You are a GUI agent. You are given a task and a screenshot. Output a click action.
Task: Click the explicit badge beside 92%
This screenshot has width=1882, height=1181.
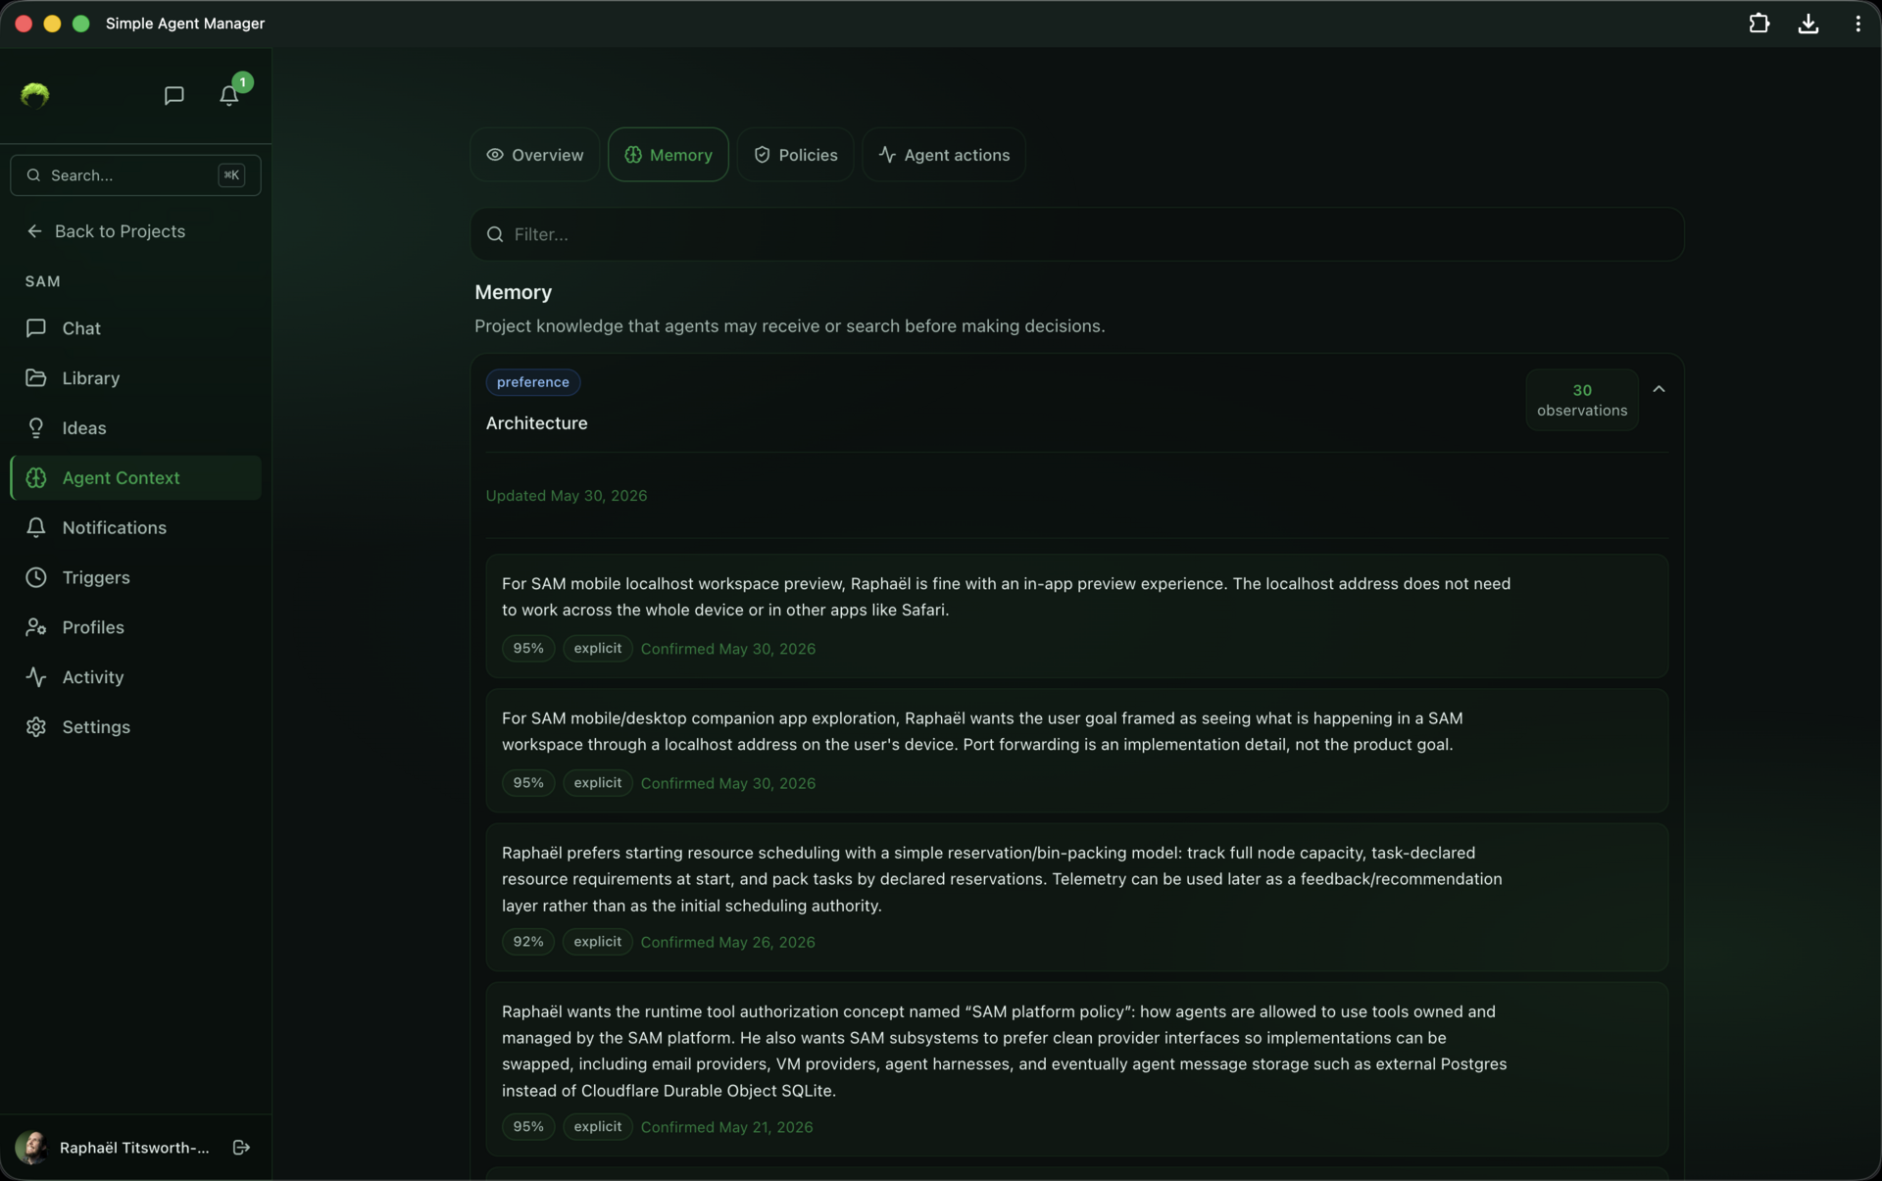[598, 942]
